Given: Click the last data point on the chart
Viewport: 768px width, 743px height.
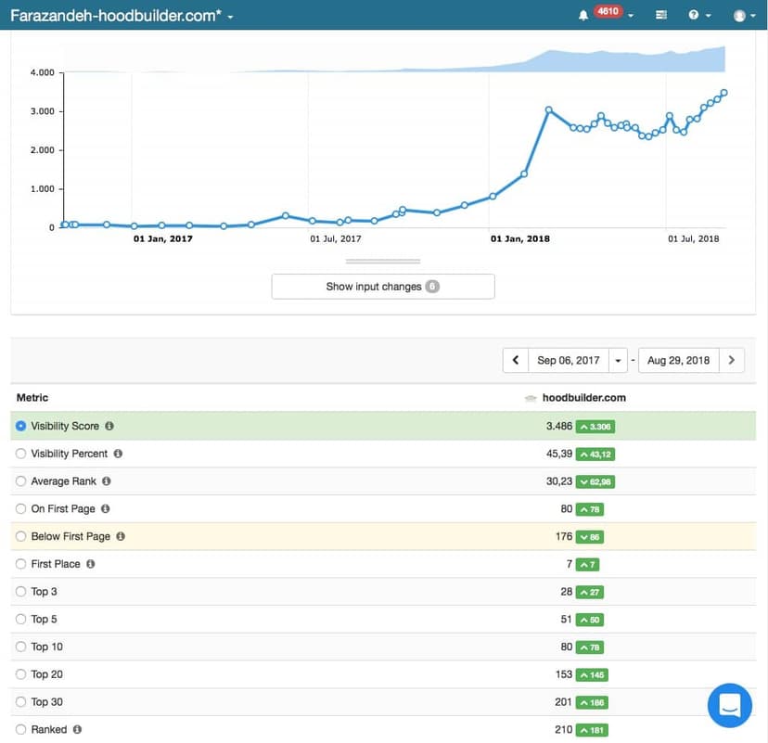Looking at the screenshot, I should (723, 93).
